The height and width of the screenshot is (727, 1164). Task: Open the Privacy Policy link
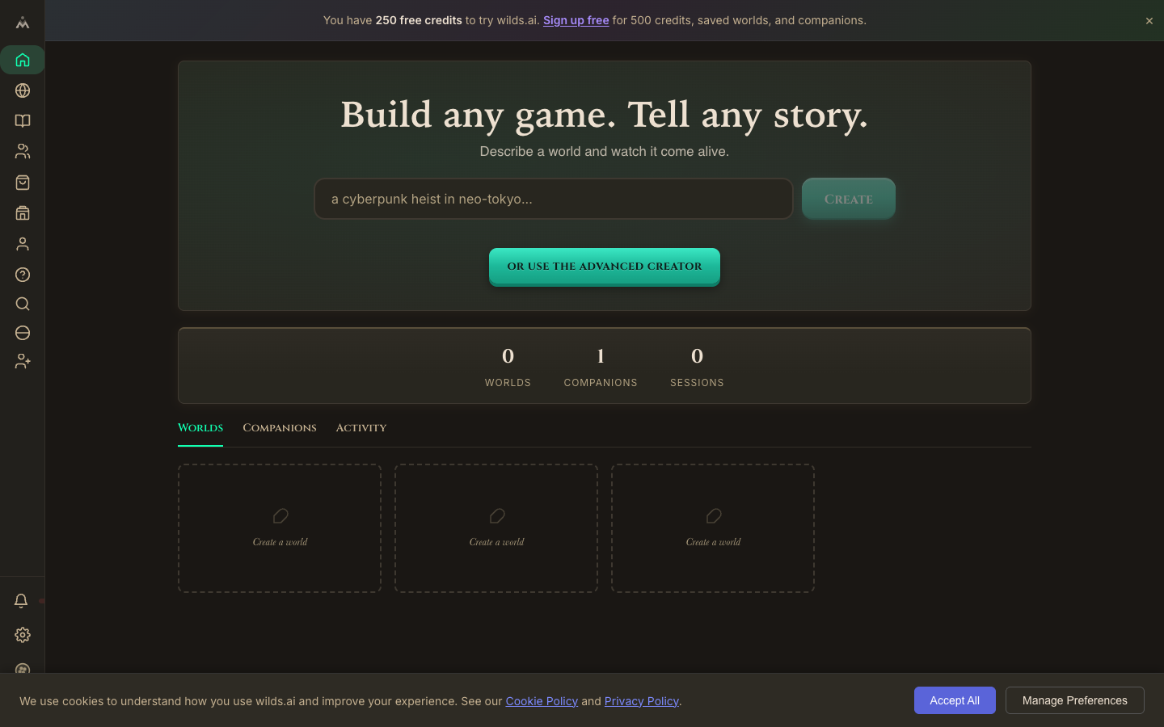(x=642, y=701)
